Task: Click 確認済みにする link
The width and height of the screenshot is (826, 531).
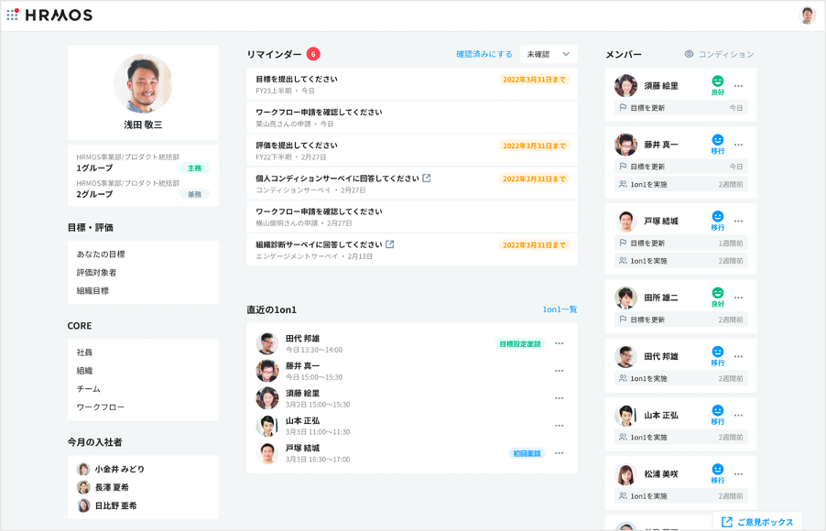Action: point(484,54)
